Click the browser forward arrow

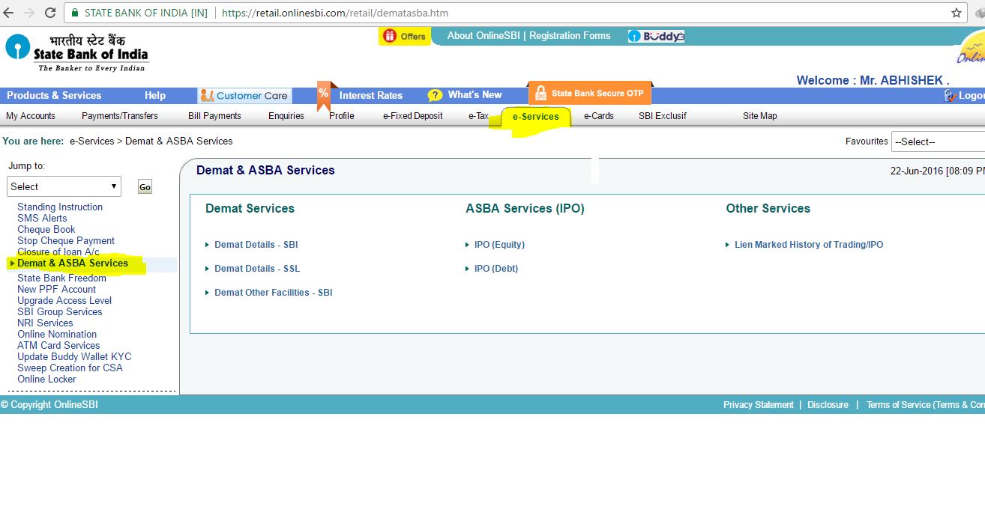click(x=29, y=13)
